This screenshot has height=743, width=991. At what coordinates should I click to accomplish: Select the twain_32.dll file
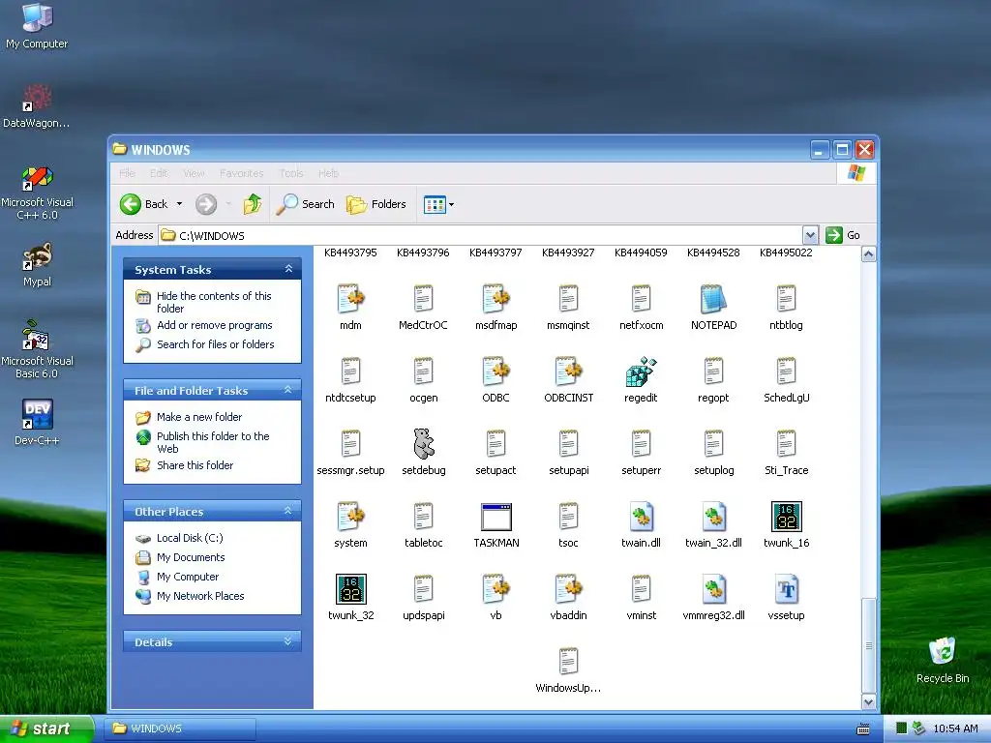(x=713, y=517)
